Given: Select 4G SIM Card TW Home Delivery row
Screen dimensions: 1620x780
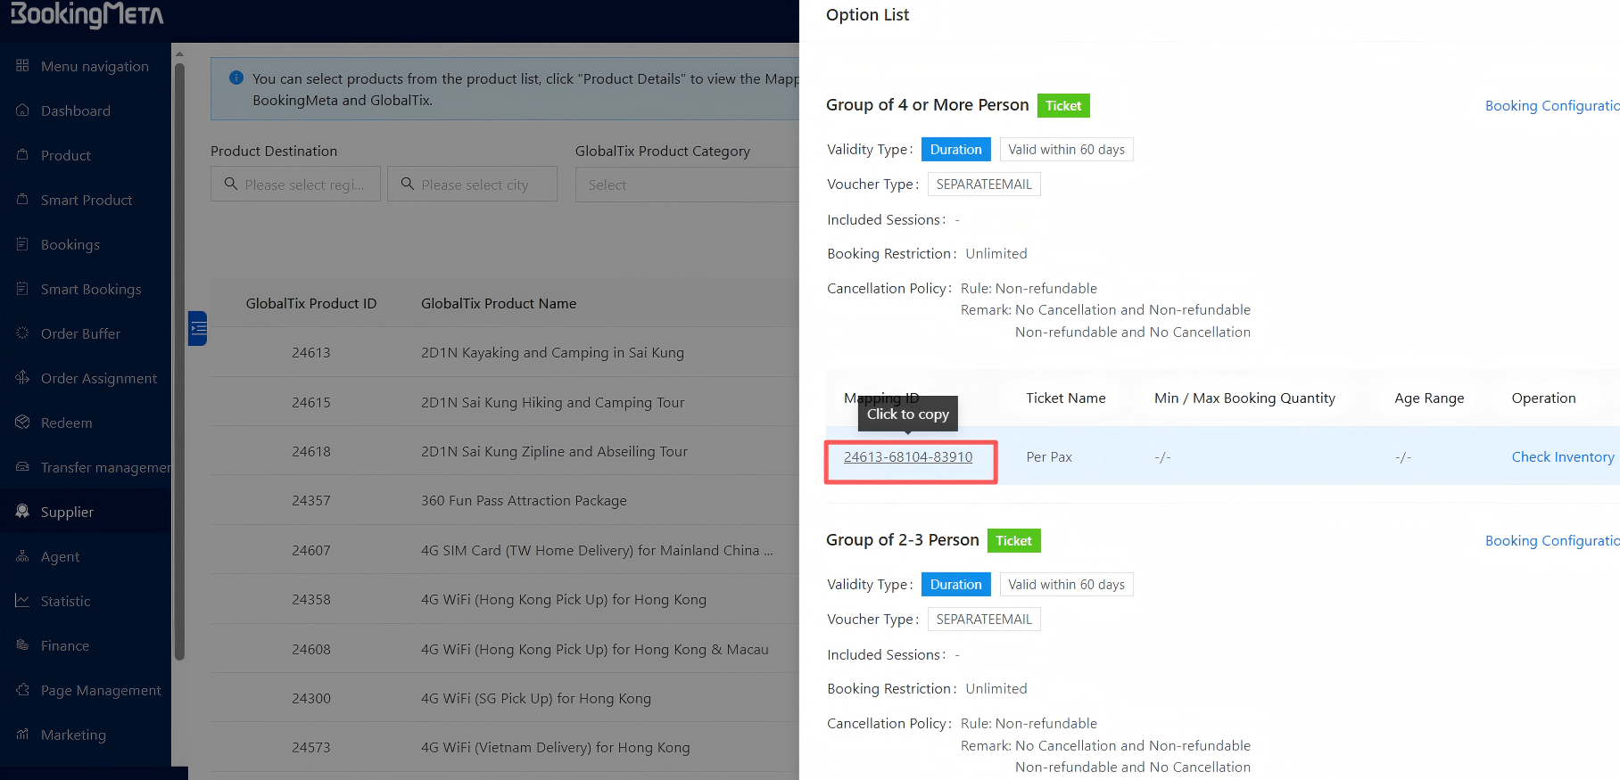Looking at the screenshot, I should 505,550.
